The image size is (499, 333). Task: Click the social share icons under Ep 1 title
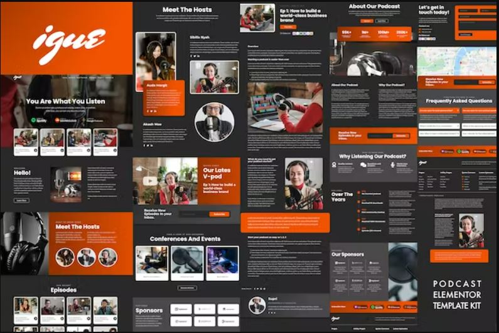pos(301,33)
